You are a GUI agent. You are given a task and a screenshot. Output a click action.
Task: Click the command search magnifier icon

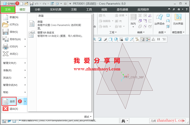pyautogui.click(x=174, y=9)
